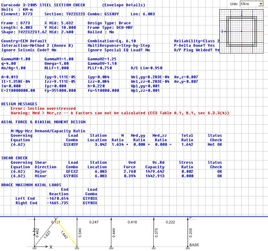Viewport: 268px width, 251px height.
Task: Click the 'D/C Lim=0.950' value
Action: 146,68
